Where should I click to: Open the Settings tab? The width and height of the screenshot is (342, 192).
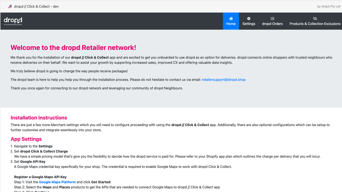click(249, 21)
